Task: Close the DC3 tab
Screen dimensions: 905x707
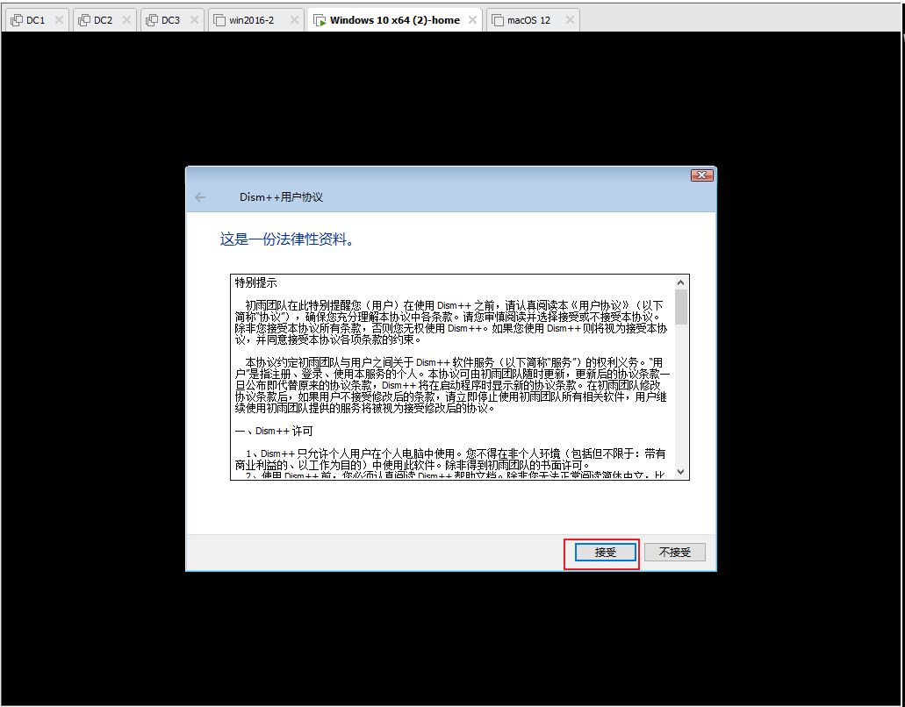Action: (194, 20)
